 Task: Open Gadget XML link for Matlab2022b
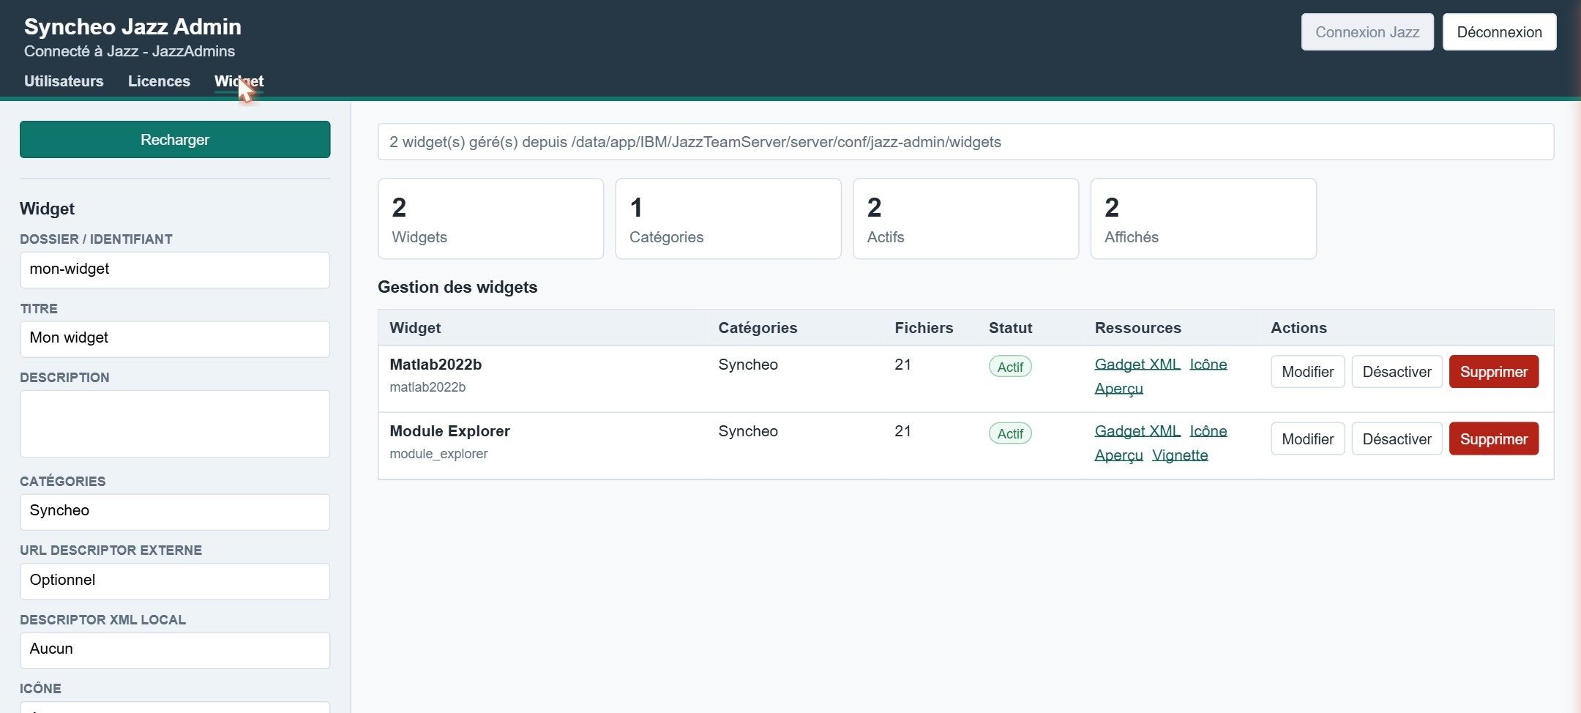click(x=1137, y=365)
